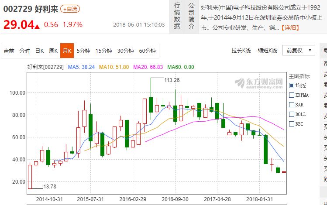Viewport: 327px width, 205px height.
Task: Enable the BBI indicator checkbox
Action: click(x=292, y=124)
